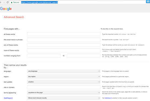The image size is (150, 101).
Task: Open the region dropdown 'any region'
Action: (64, 77)
